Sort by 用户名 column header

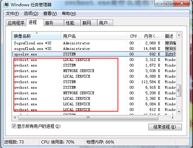pyautogui.click(x=94, y=36)
